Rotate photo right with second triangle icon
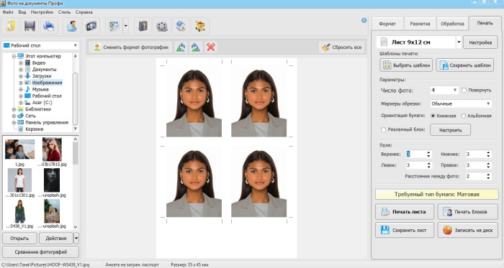The height and width of the screenshot is (268, 504). pos(196,47)
